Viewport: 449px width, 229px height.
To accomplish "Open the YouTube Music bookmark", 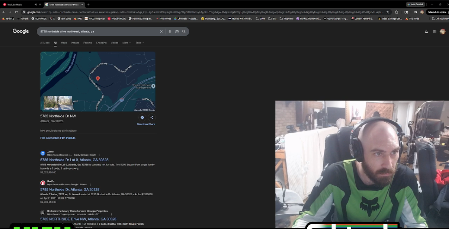I will [117, 19].
